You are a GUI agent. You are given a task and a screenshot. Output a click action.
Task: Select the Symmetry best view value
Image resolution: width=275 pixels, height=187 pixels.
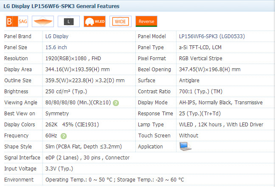[57, 114]
